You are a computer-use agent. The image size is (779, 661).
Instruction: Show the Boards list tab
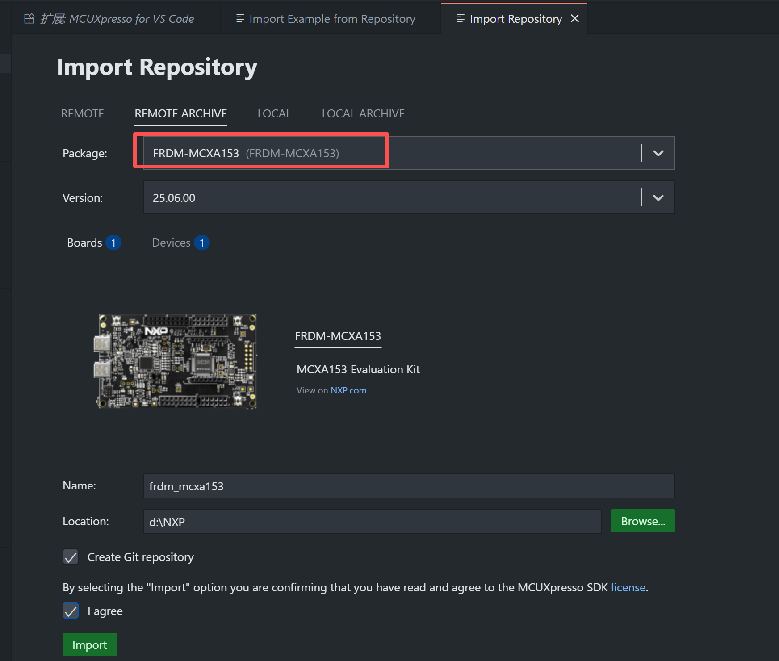pos(94,243)
